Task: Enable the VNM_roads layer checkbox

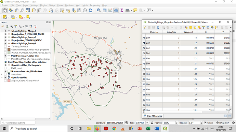Action: (x=5, y=68)
